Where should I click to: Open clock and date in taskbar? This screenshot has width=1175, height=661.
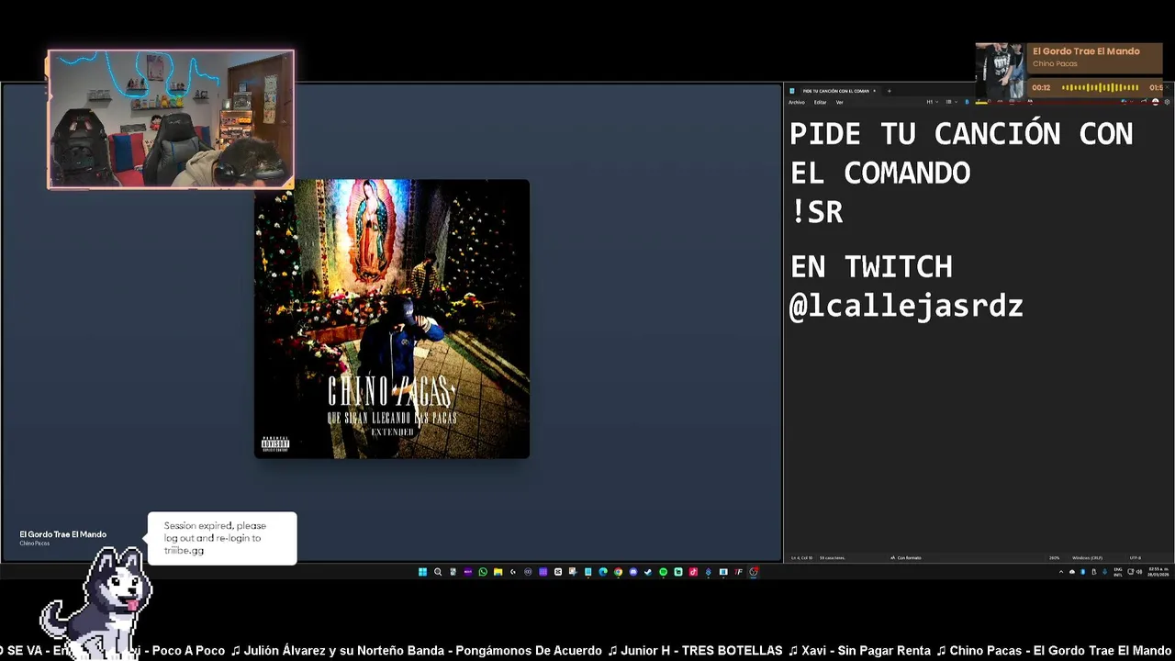click(1158, 572)
